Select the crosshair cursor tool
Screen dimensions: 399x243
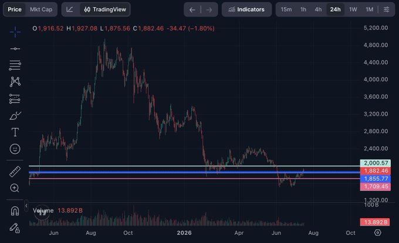coord(15,32)
